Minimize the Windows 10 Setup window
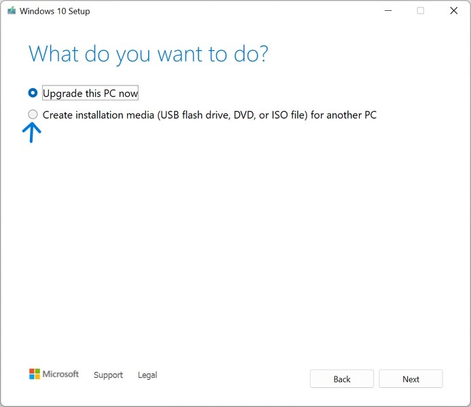Image resolution: width=471 pixels, height=407 pixels. (388, 11)
